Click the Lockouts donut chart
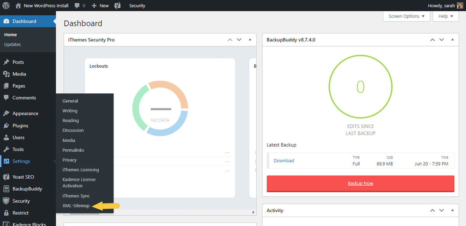 click(160, 109)
